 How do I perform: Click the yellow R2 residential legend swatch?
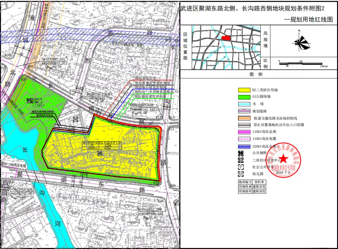244,90
